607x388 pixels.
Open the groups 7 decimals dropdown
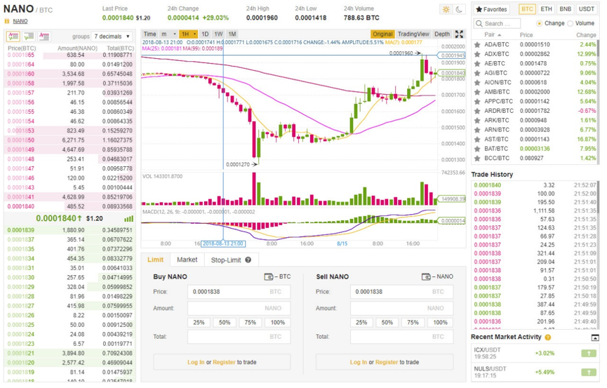(112, 36)
